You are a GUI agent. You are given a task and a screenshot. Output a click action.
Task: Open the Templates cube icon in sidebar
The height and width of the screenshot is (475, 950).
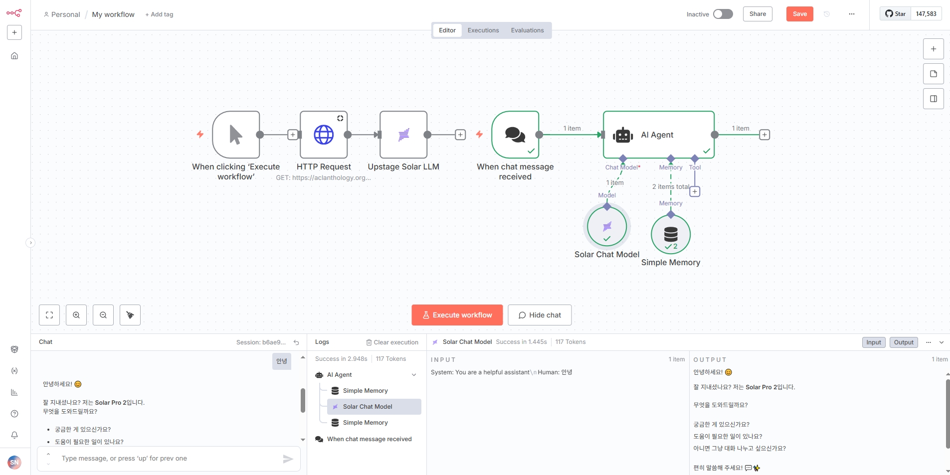pyautogui.click(x=14, y=349)
